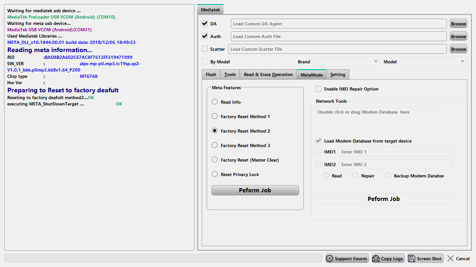
Task: Switch to the Flash tab
Action: coord(211,75)
